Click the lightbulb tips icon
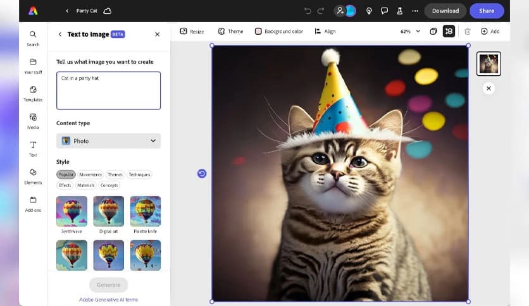 pyautogui.click(x=369, y=11)
